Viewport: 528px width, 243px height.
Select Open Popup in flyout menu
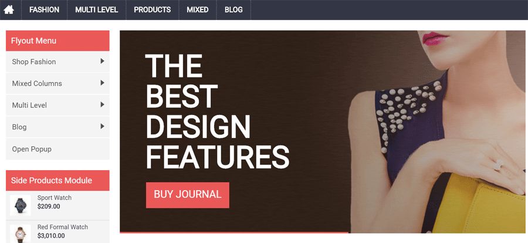[57, 149]
